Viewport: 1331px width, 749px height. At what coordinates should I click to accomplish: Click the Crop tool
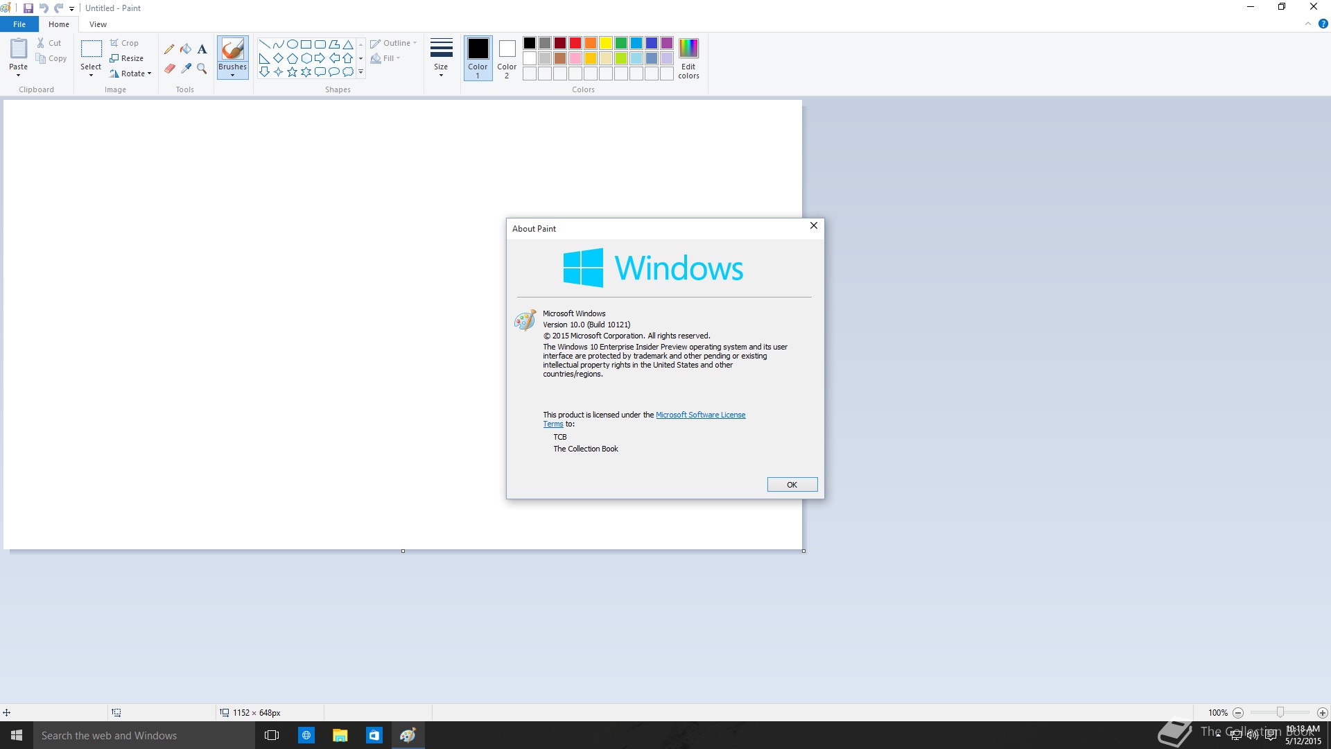(124, 43)
